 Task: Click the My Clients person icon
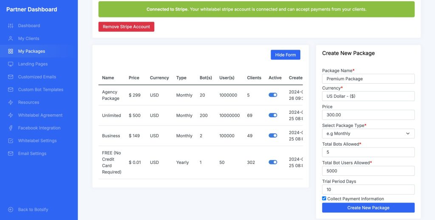(x=11, y=39)
